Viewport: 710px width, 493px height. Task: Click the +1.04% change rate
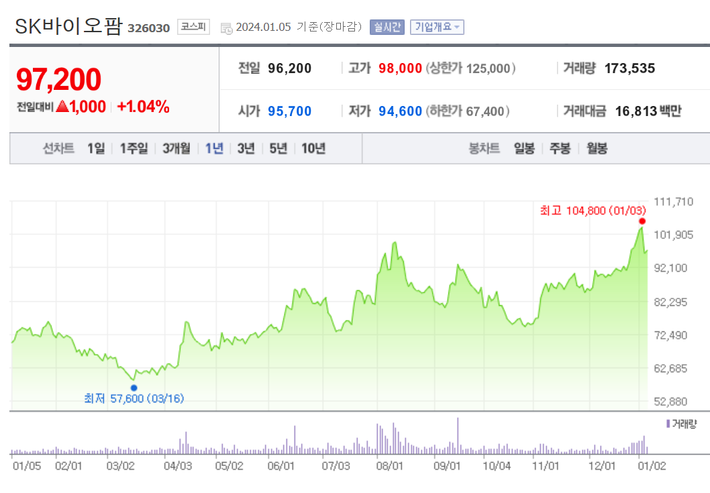point(143,107)
